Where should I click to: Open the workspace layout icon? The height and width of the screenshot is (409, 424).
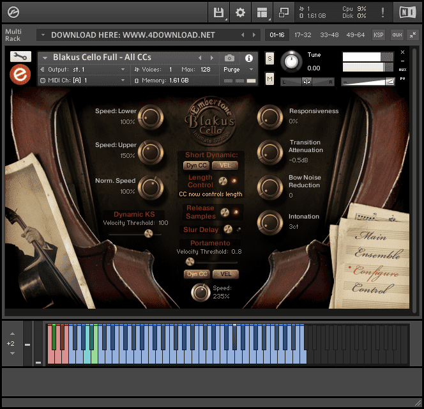tap(262, 12)
